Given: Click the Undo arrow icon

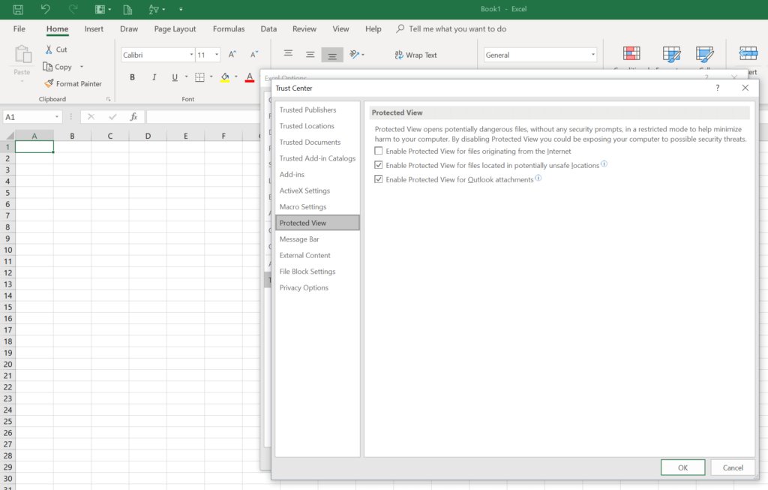Looking at the screenshot, I should 45,9.
